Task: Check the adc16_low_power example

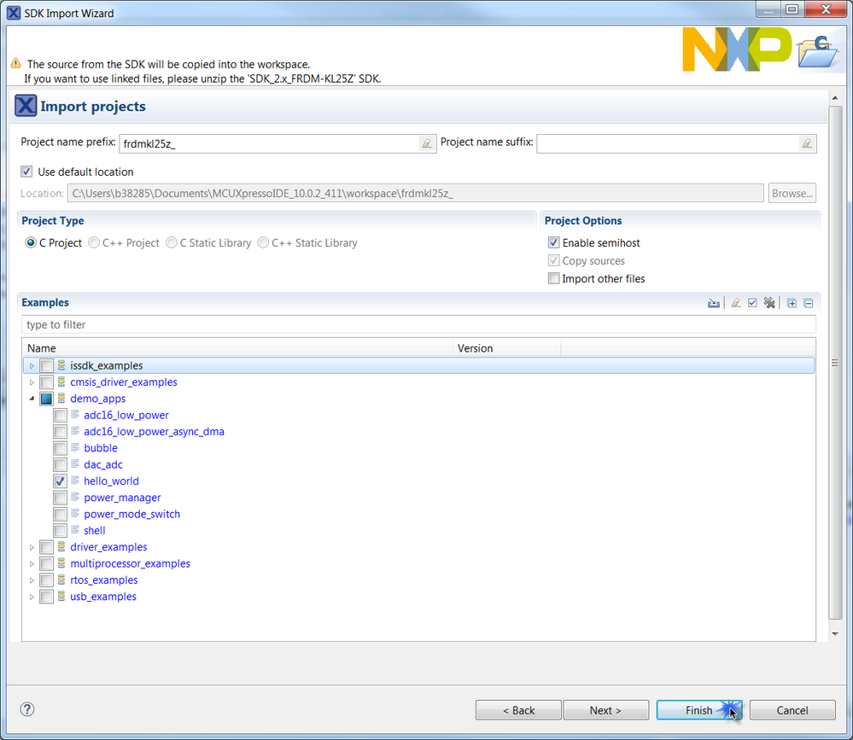Action: (60, 416)
